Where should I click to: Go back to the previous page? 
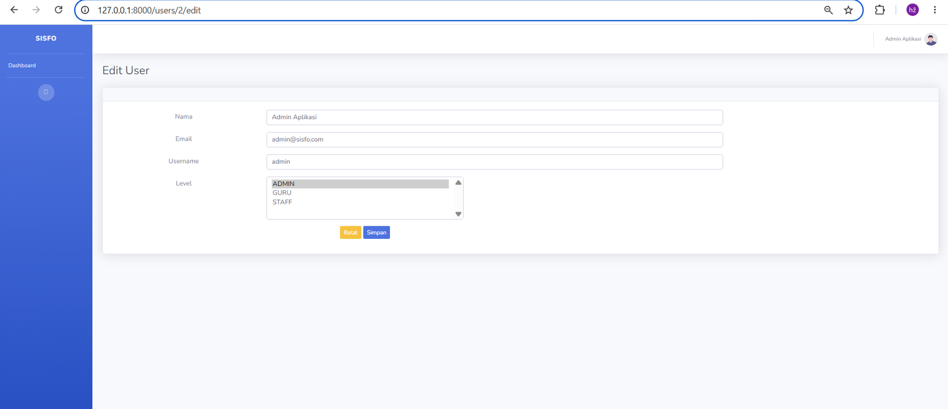(x=14, y=10)
